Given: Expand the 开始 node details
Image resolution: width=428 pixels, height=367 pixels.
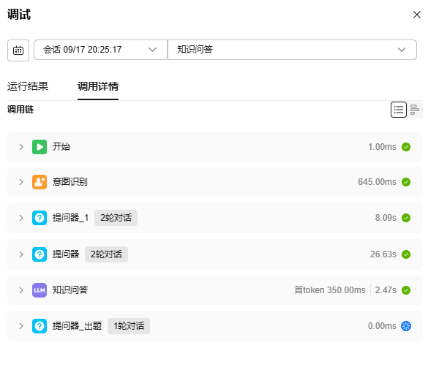Looking at the screenshot, I should click(x=21, y=147).
